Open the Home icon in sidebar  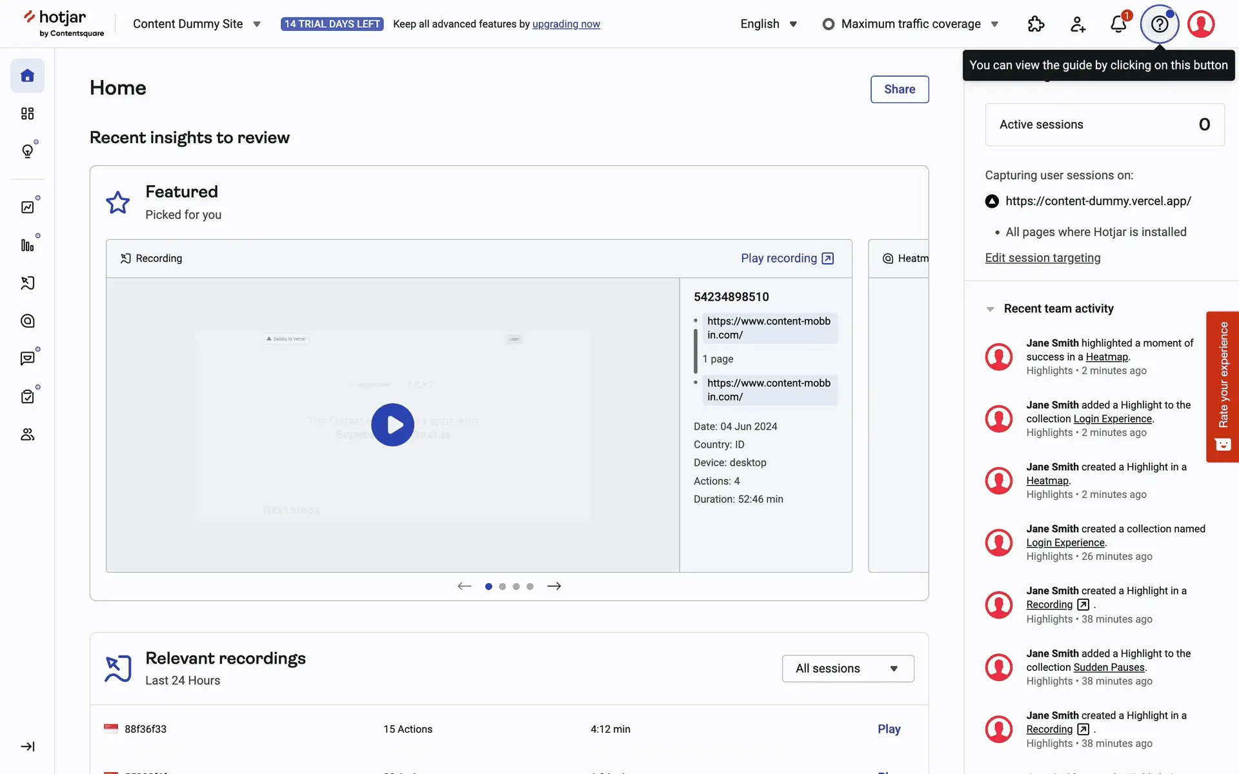coord(27,76)
